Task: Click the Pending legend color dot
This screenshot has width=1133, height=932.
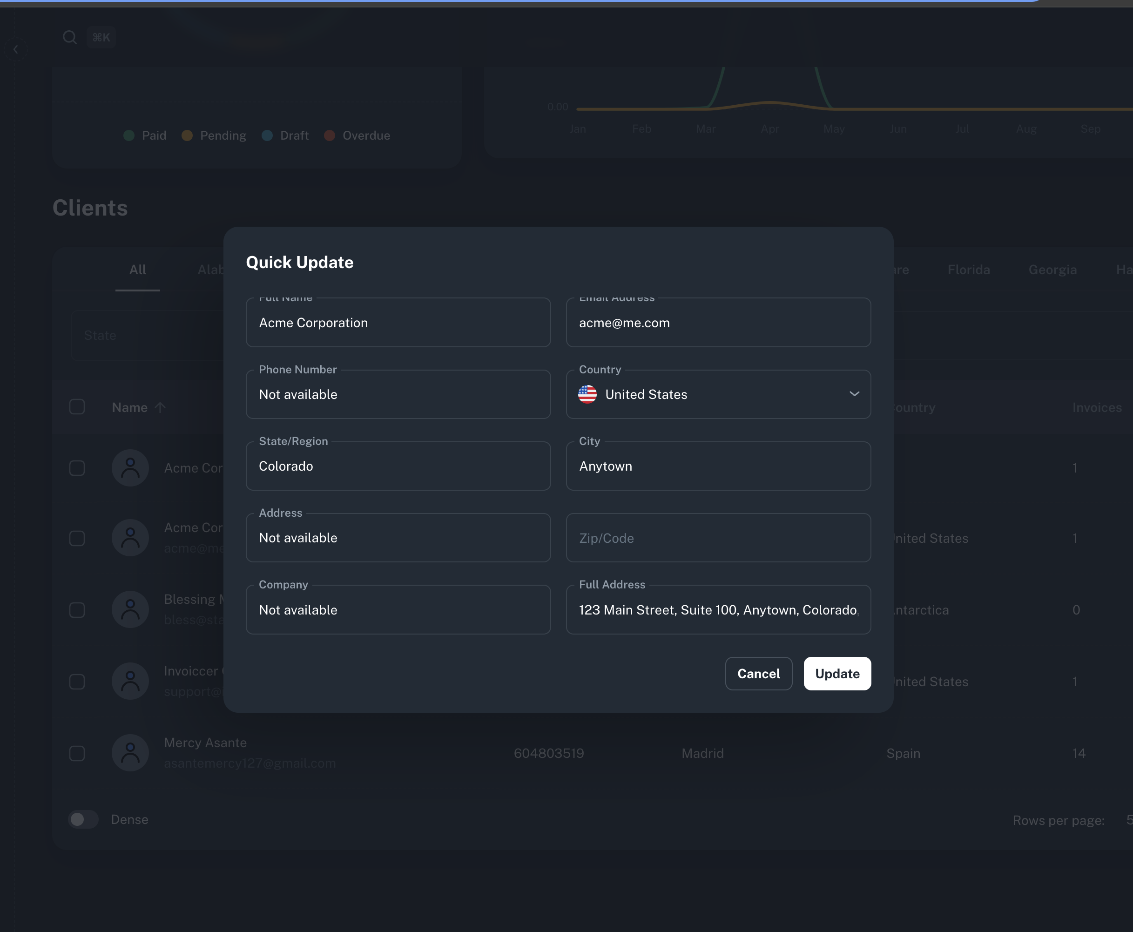Action: coord(187,135)
